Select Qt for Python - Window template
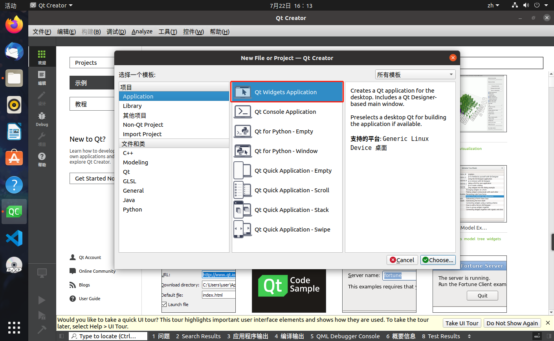Image resolution: width=554 pixels, height=341 pixels. pyautogui.click(x=287, y=151)
